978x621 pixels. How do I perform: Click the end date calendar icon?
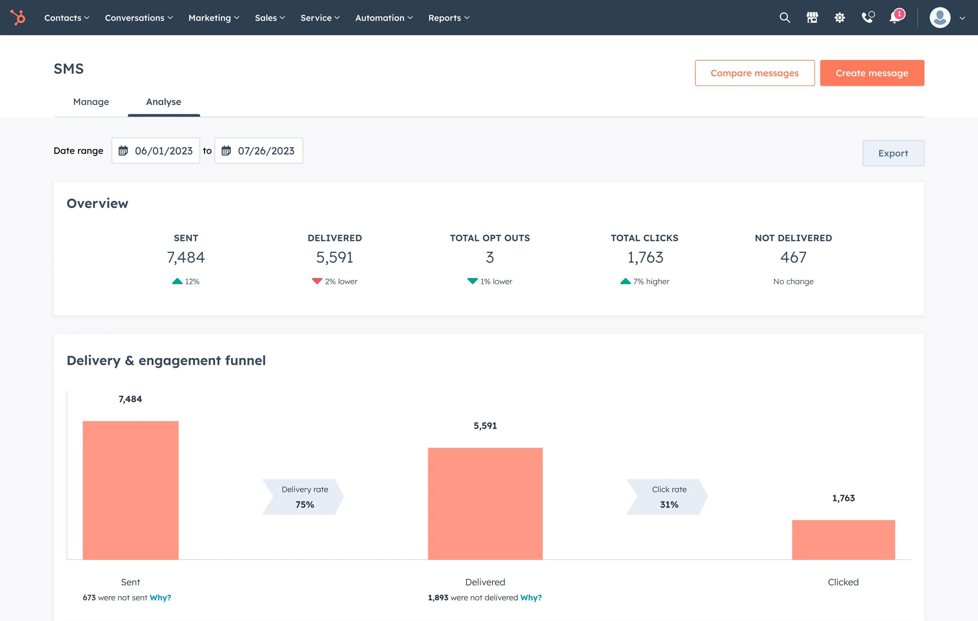tap(226, 151)
